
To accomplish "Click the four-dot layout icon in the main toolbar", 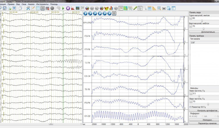I will click(x=43, y=8).
